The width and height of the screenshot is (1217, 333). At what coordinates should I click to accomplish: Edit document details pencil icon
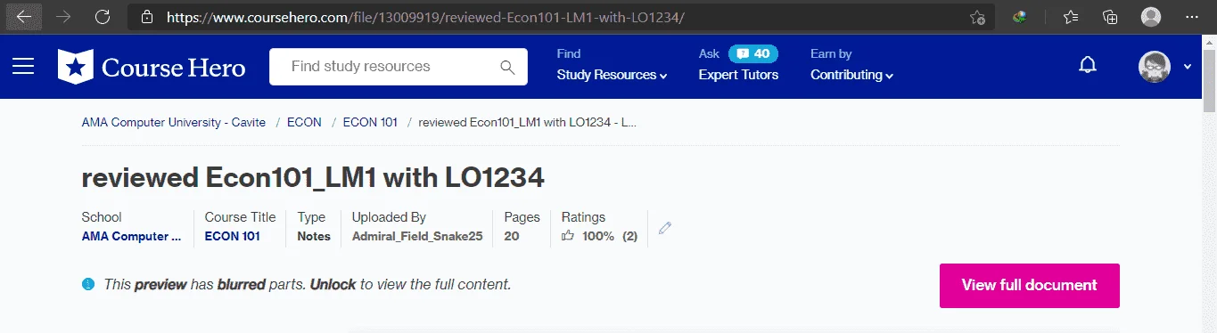point(664,228)
